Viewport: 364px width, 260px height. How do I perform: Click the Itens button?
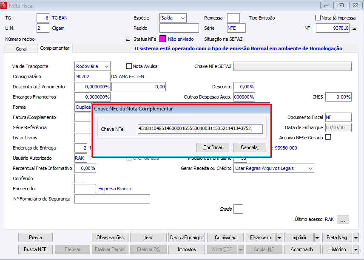coord(148,237)
